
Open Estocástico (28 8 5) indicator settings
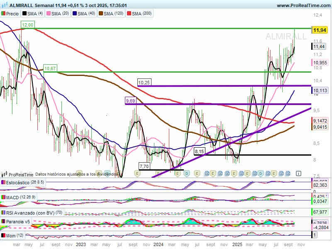click(24, 183)
